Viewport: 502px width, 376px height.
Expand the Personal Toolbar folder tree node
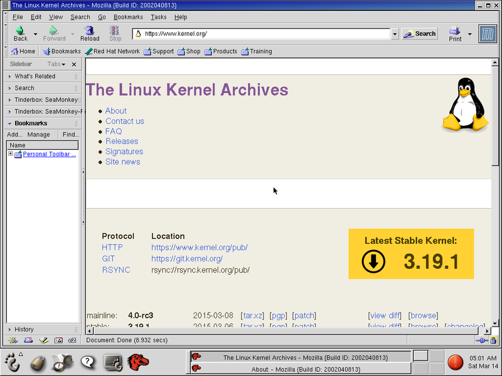tap(10, 154)
